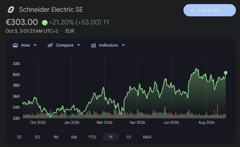This screenshot has width=240, height=147.
Task: Expand the Add to list caret
Action: coord(227,11)
